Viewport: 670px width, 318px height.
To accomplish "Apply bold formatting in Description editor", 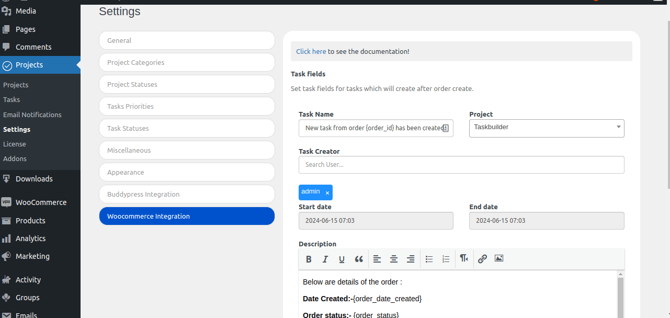I will (x=309, y=259).
